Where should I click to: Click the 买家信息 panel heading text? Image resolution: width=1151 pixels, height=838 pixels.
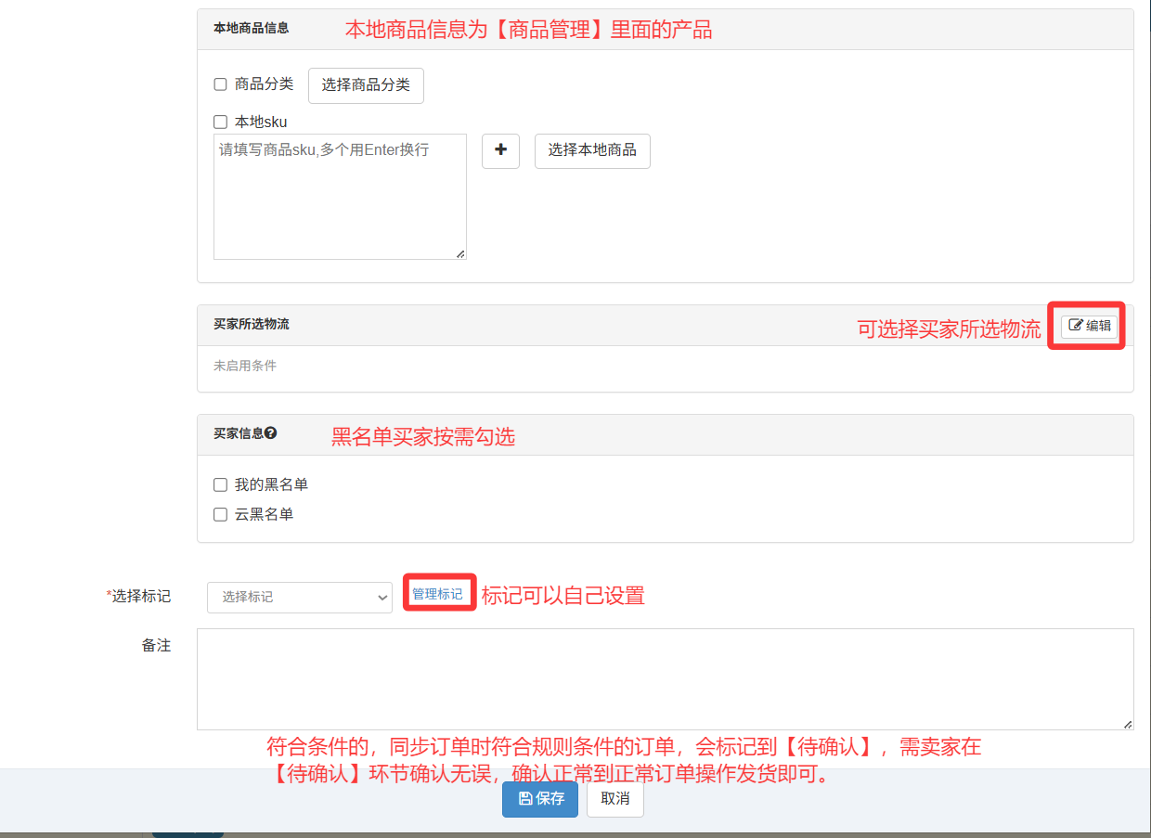[x=239, y=433]
